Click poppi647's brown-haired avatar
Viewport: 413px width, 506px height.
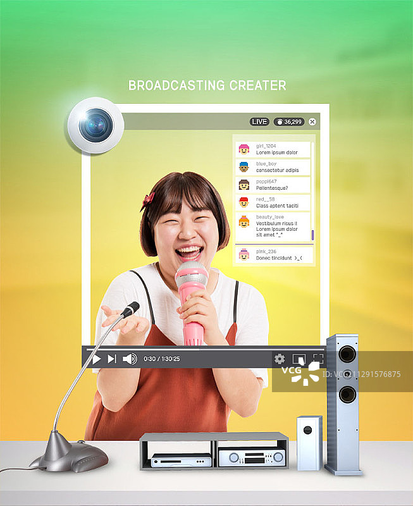tap(243, 185)
